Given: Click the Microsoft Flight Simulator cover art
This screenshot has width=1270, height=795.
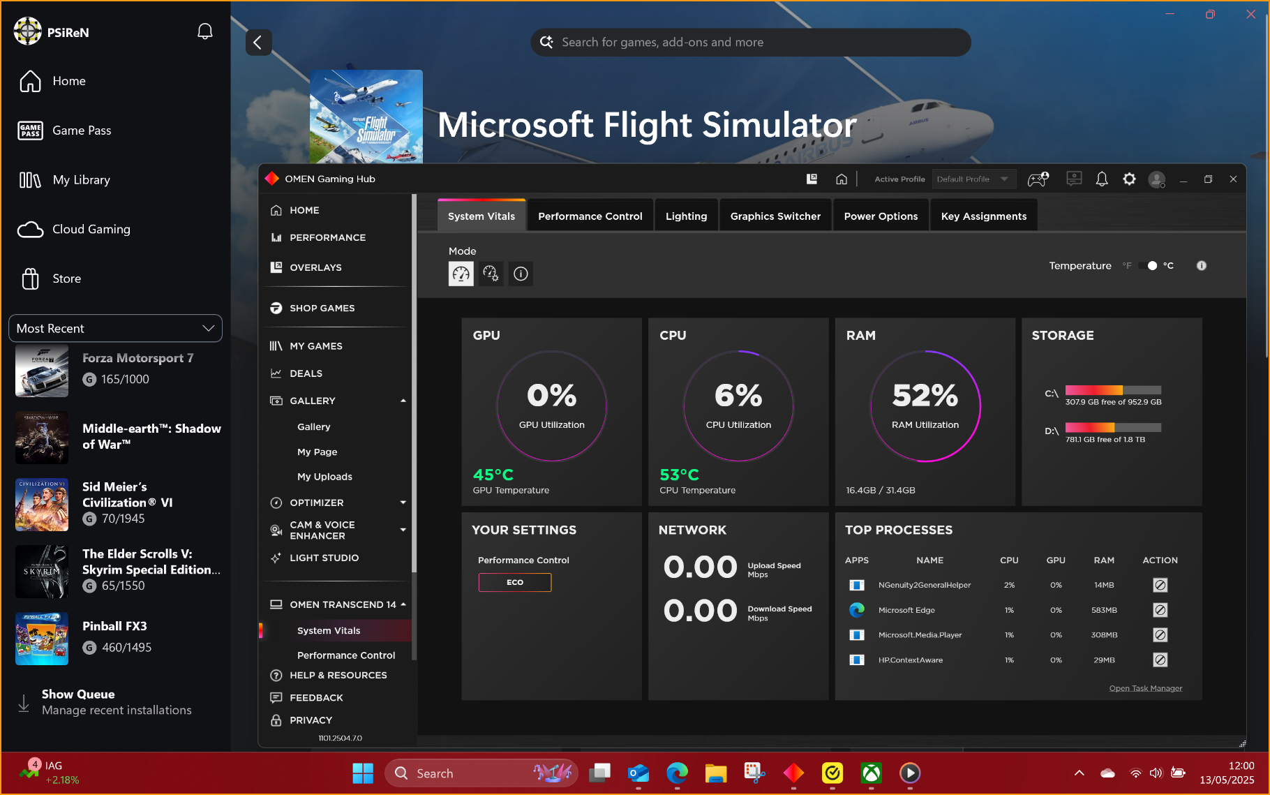Looking at the screenshot, I should click(366, 117).
